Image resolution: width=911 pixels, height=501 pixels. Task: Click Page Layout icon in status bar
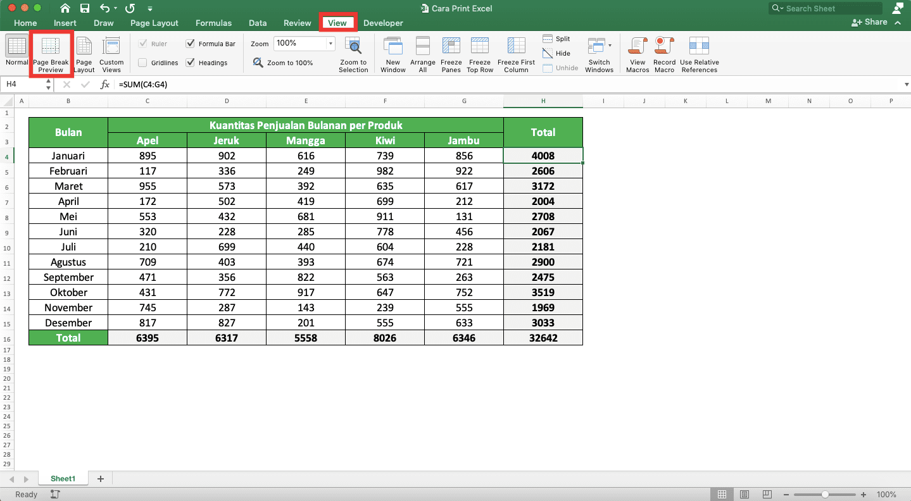pyautogui.click(x=745, y=495)
